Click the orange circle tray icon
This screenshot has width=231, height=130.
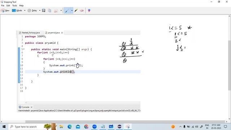(173, 127)
